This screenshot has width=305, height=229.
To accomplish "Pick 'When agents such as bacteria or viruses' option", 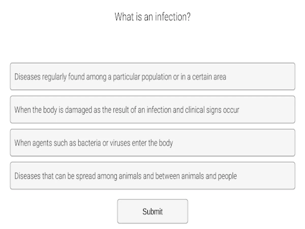I will 152,143.
